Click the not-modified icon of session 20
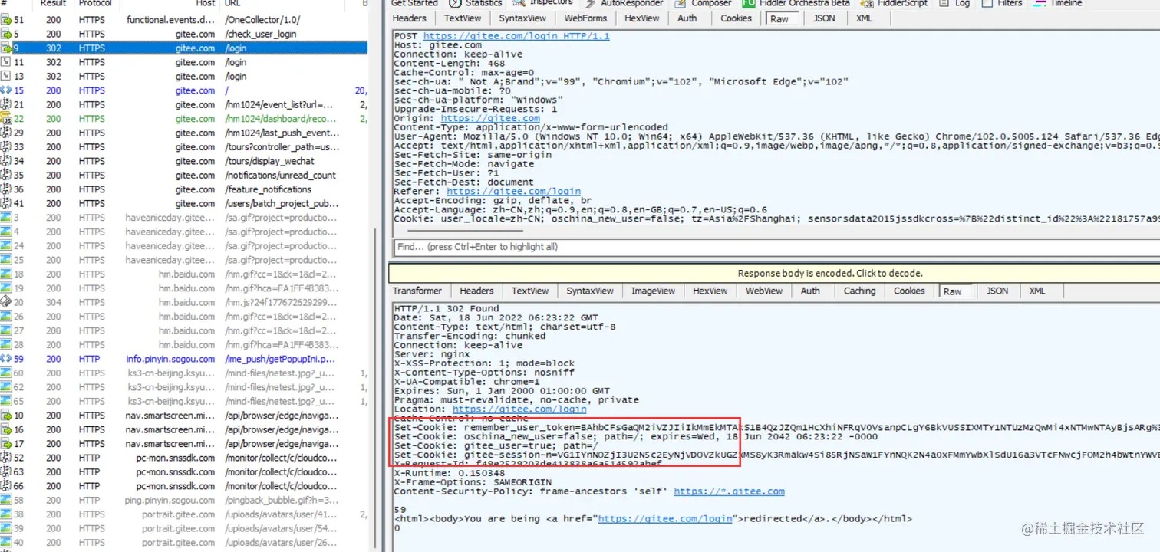 (6, 302)
